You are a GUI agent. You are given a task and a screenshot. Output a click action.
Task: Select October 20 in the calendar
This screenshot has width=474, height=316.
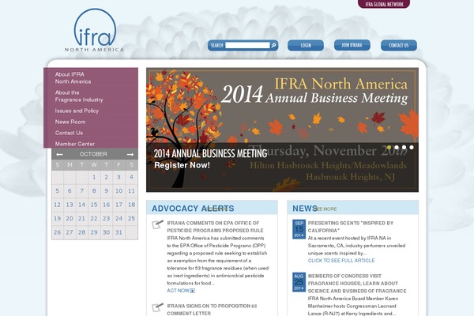70,219
